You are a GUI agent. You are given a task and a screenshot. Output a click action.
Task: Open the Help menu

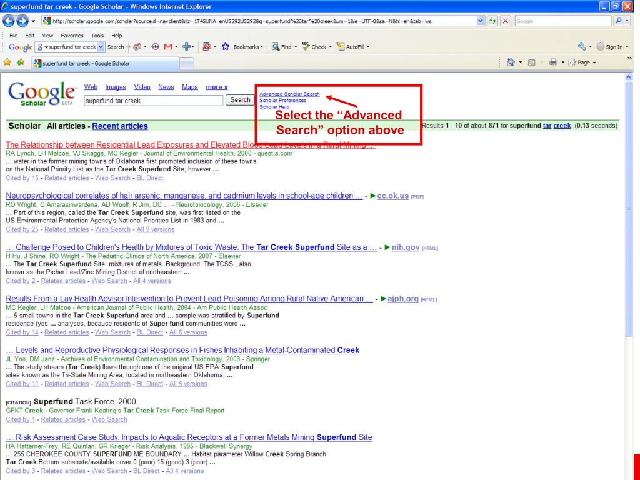(x=117, y=36)
